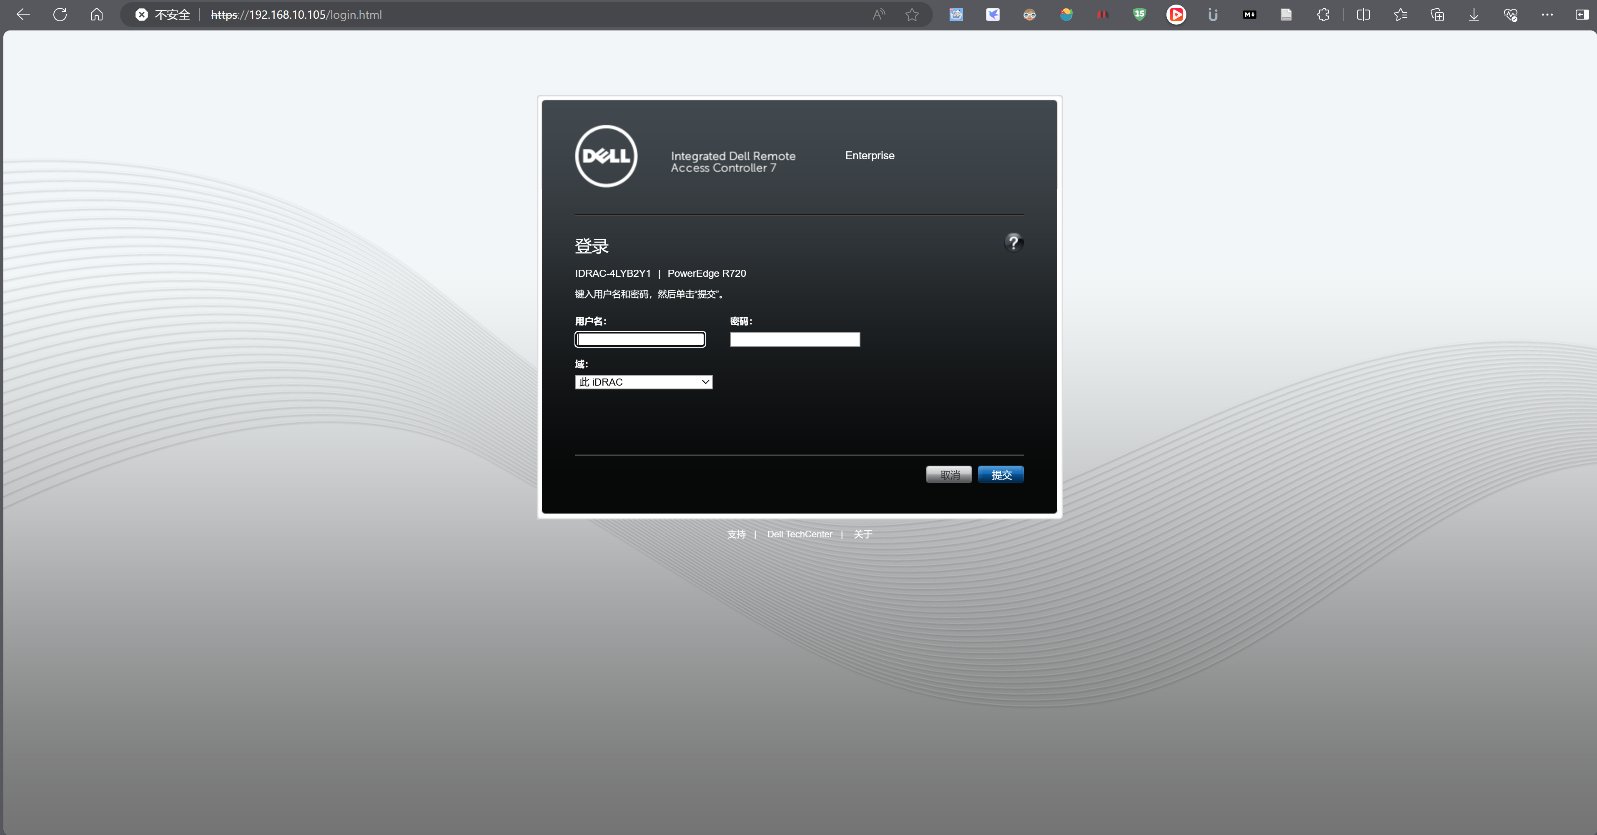Expand the 域 domain dropdown
The image size is (1597, 835).
(x=644, y=382)
